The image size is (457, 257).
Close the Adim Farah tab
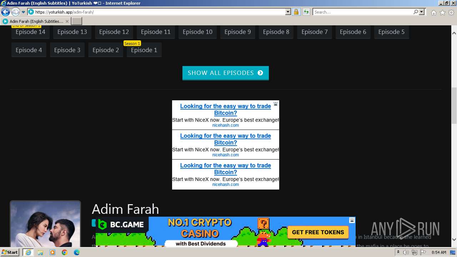pos(67,21)
